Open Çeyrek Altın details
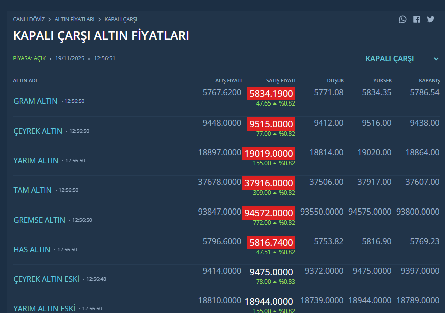 (38, 131)
